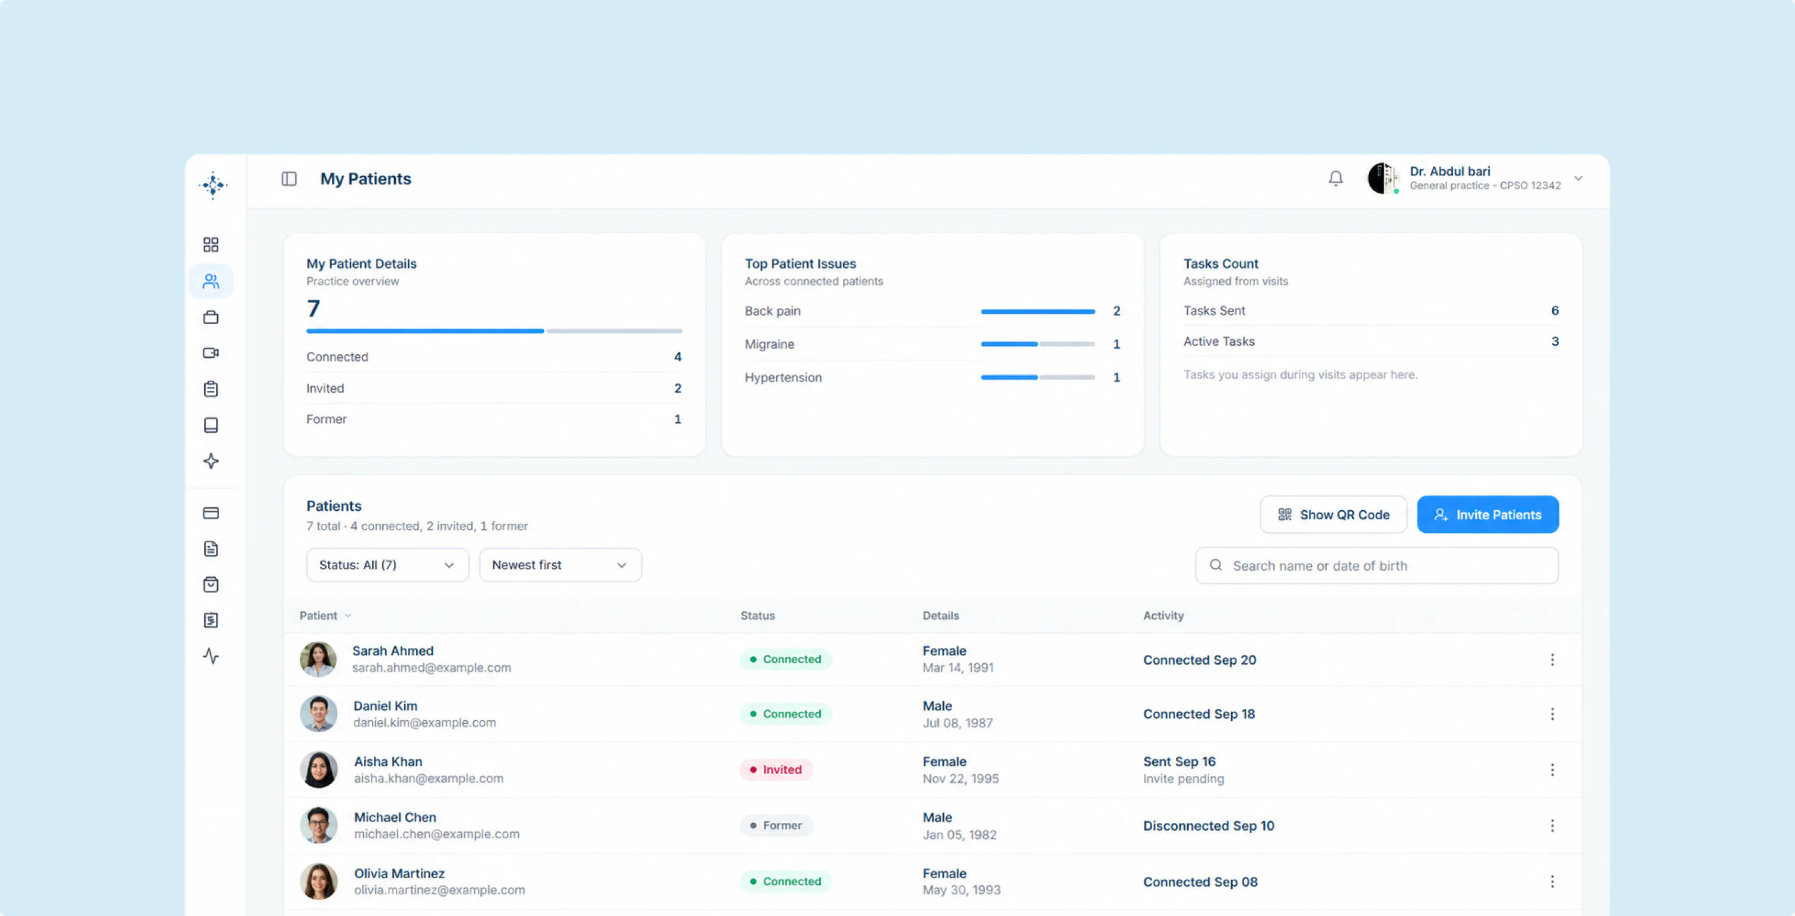Open row options menu for Daniel Kim
This screenshot has height=916, width=1795.
coord(1552,714)
